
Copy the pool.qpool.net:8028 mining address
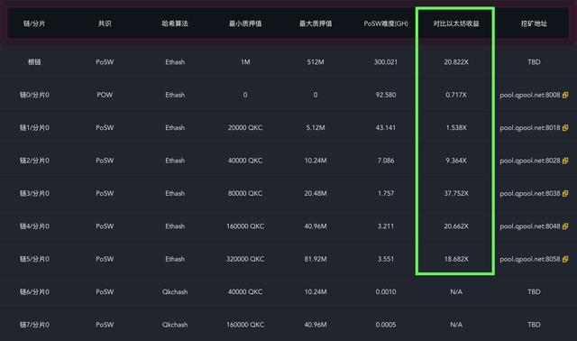tap(565, 161)
